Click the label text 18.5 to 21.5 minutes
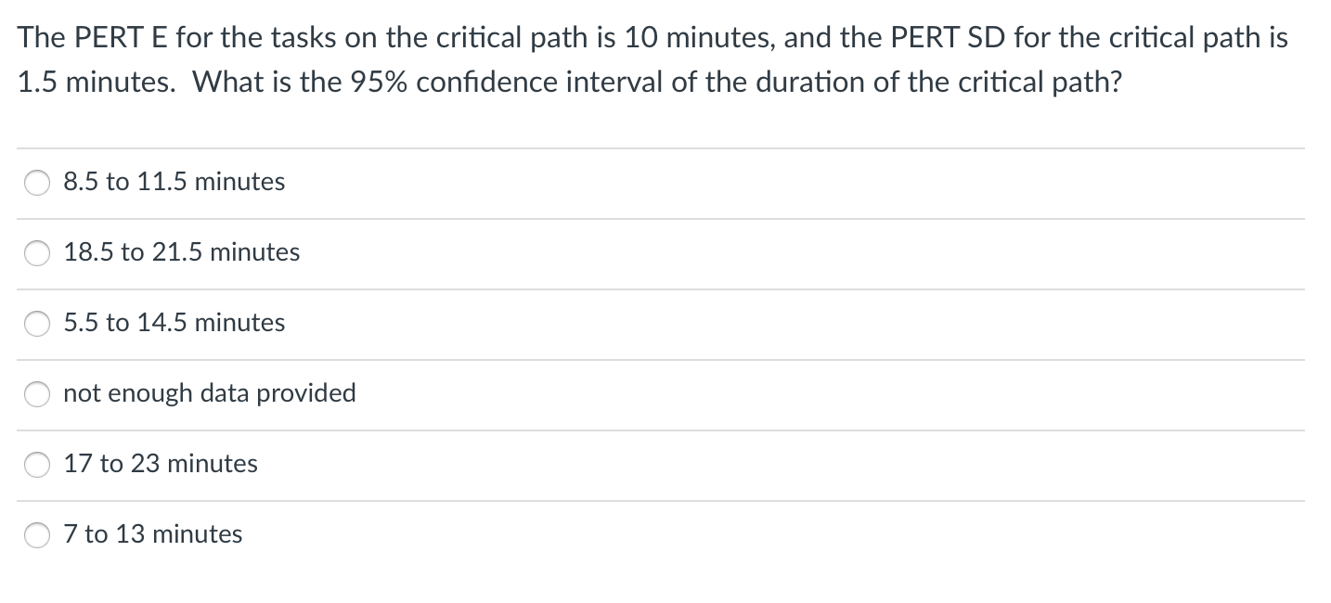 click(x=181, y=252)
